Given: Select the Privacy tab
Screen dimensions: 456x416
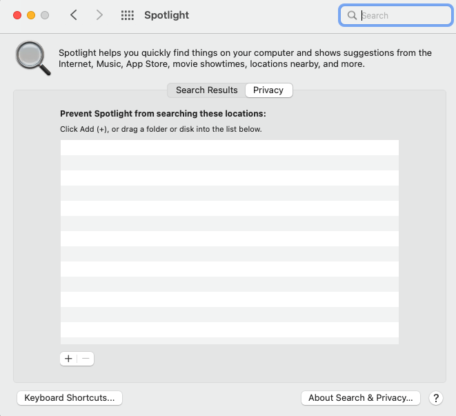Looking at the screenshot, I should tap(268, 90).
